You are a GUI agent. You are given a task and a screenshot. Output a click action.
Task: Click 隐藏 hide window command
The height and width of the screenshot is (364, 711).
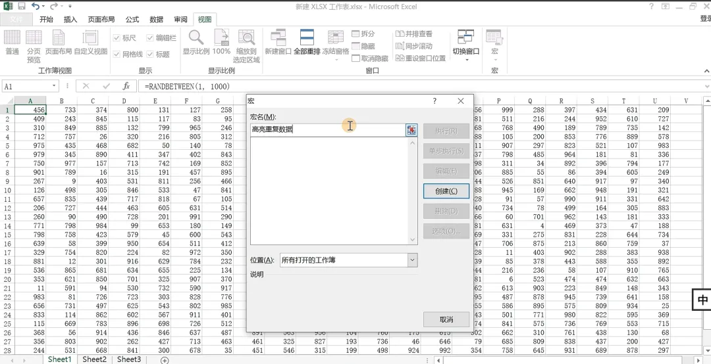363,46
